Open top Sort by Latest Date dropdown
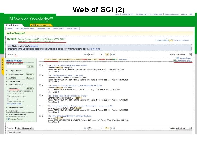The image size is (197, 147). tap(190, 54)
